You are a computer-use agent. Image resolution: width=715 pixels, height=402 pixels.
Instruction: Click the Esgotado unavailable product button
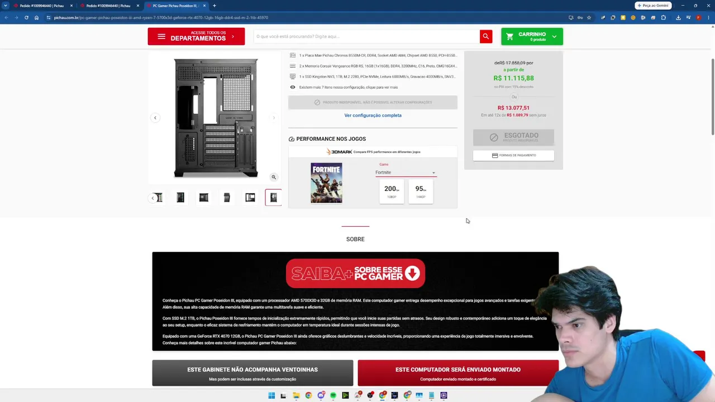pos(513,137)
